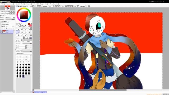Click the navigator preview thumbnail
Viewport: 169px width, 95px height.
click(8, 8)
